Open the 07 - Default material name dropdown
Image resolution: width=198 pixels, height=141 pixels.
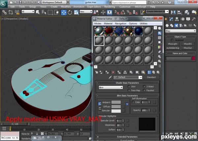(128, 77)
